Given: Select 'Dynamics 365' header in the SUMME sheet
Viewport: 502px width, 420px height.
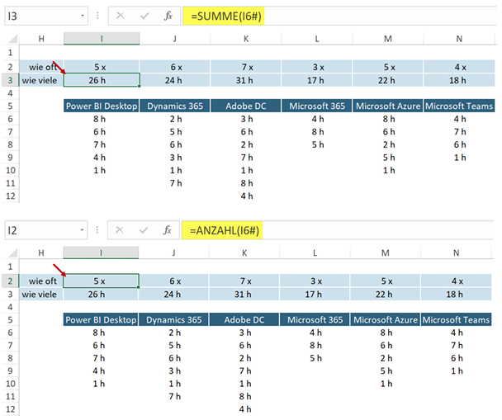Looking at the screenshot, I should tap(175, 106).
